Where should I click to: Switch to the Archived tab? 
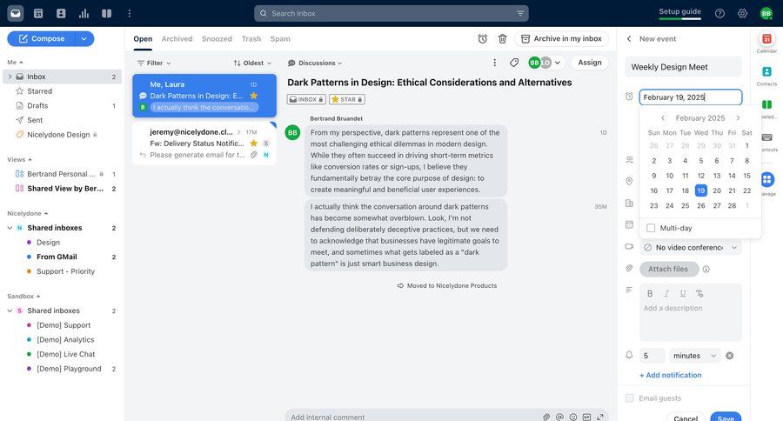177,39
